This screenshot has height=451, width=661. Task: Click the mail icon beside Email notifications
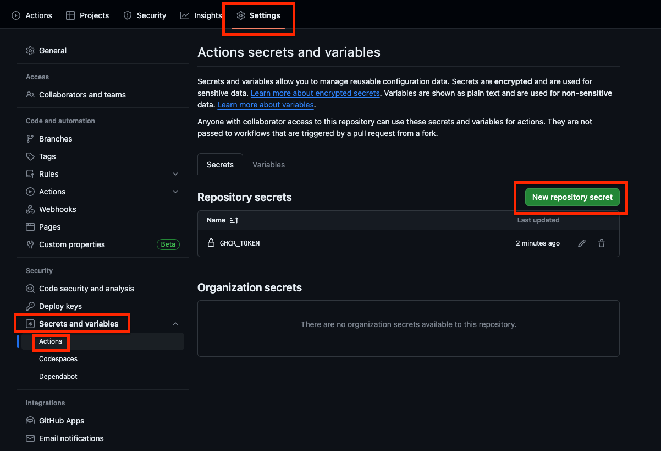pyautogui.click(x=30, y=438)
